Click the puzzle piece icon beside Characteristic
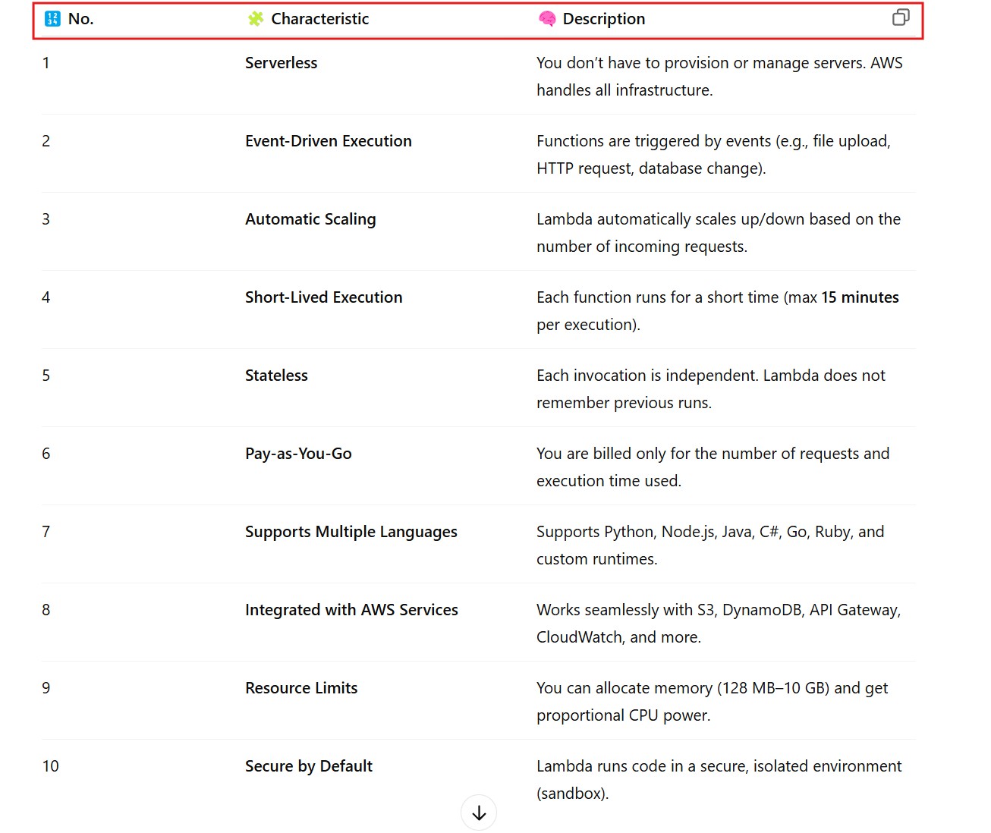 click(x=256, y=19)
